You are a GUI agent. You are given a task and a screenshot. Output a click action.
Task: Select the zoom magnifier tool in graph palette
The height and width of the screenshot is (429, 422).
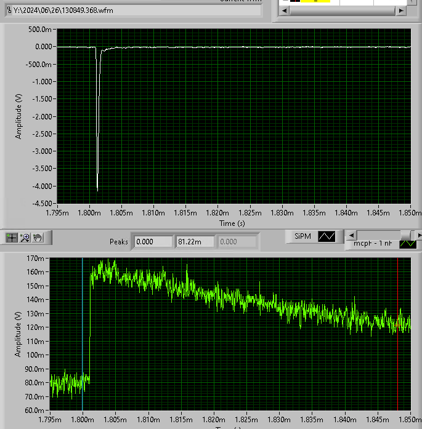(x=25, y=238)
